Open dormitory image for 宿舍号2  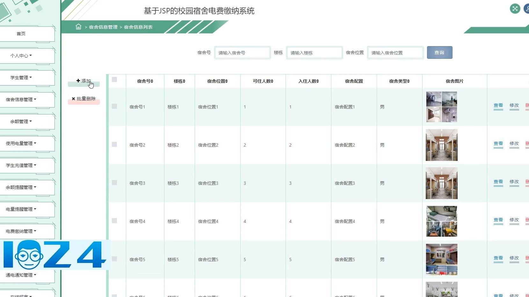[442, 145]
